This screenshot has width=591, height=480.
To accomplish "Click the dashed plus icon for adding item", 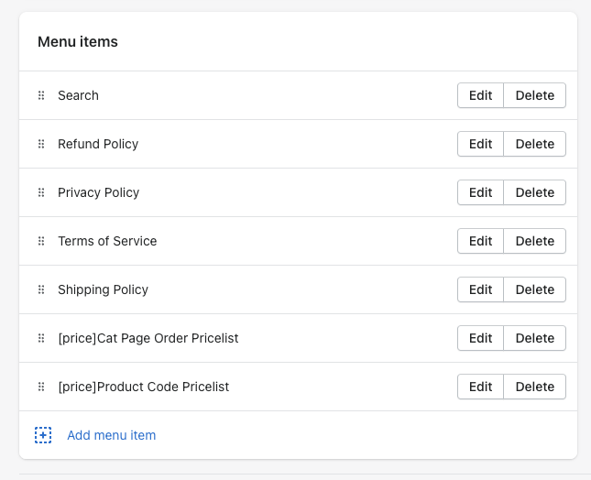I will 43,435.
